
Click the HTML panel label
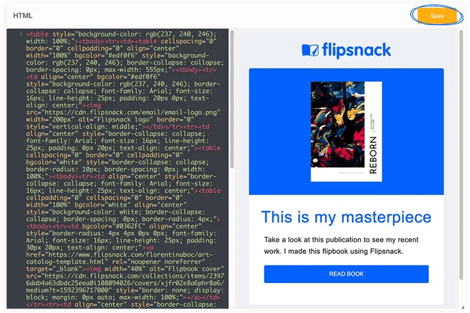23,16
